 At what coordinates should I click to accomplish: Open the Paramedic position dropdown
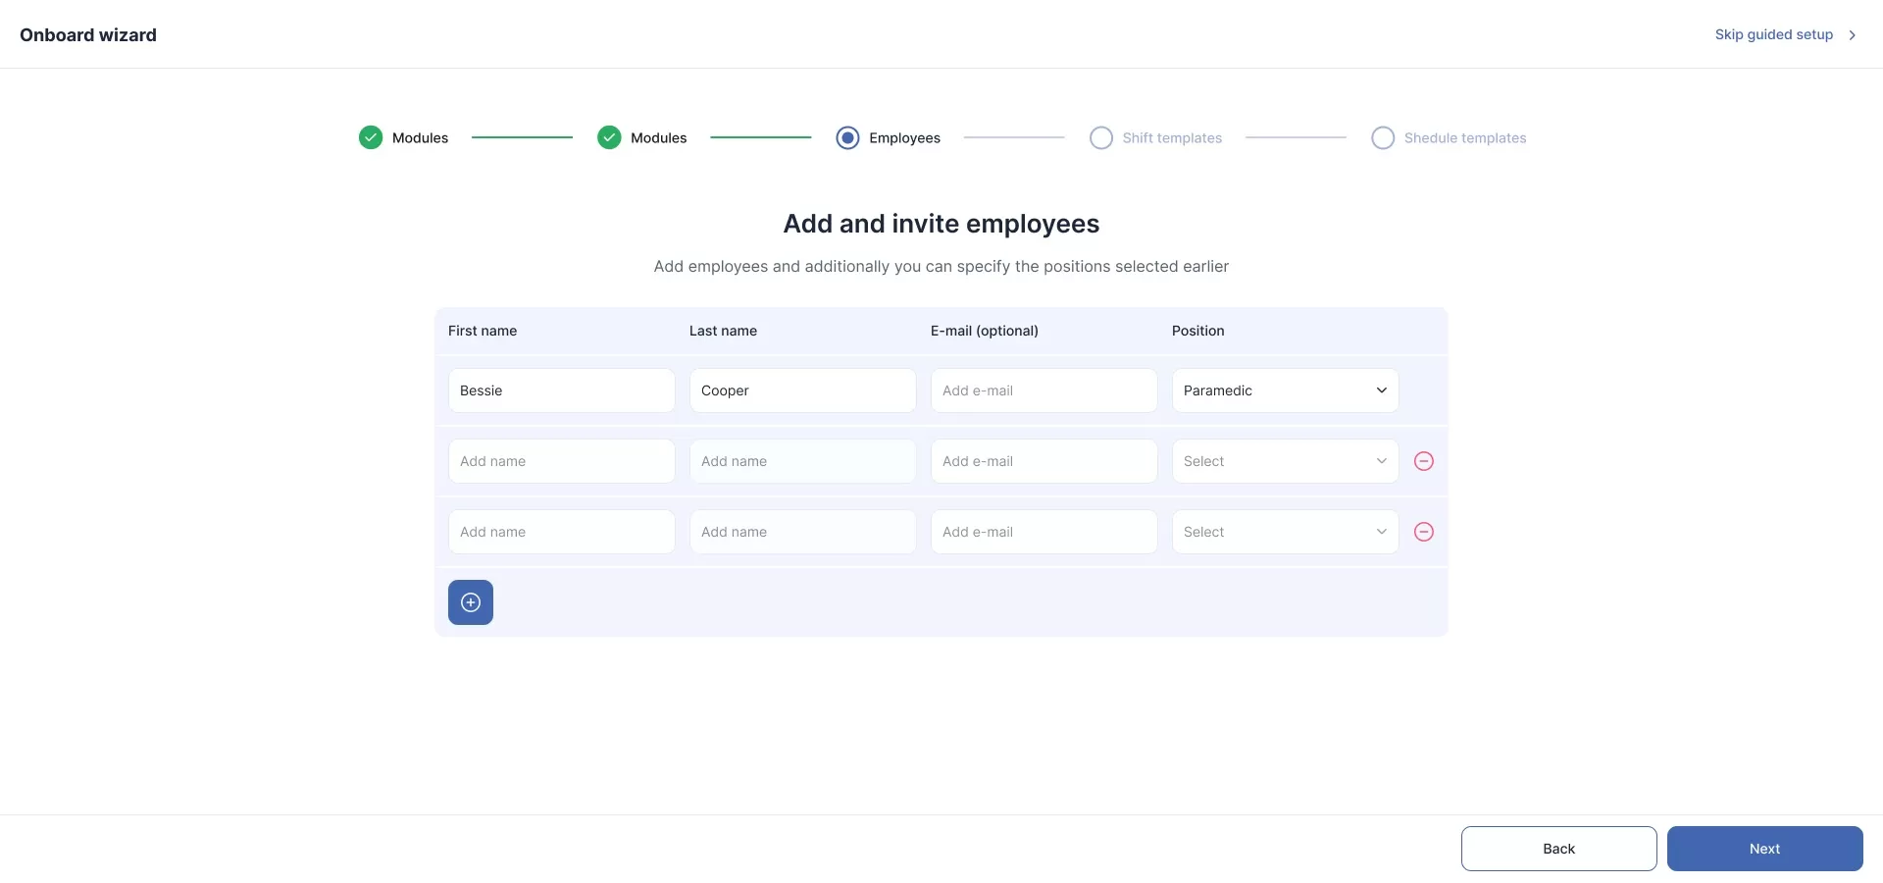[1285, 390]
